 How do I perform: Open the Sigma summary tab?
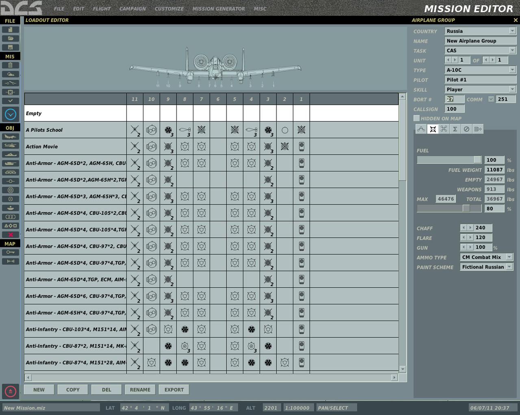[455, 129]
